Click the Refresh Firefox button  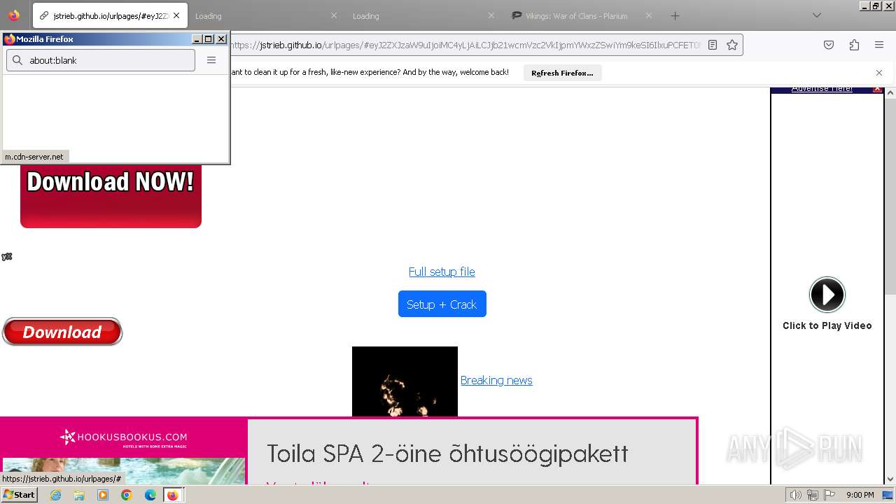(562, 73)
